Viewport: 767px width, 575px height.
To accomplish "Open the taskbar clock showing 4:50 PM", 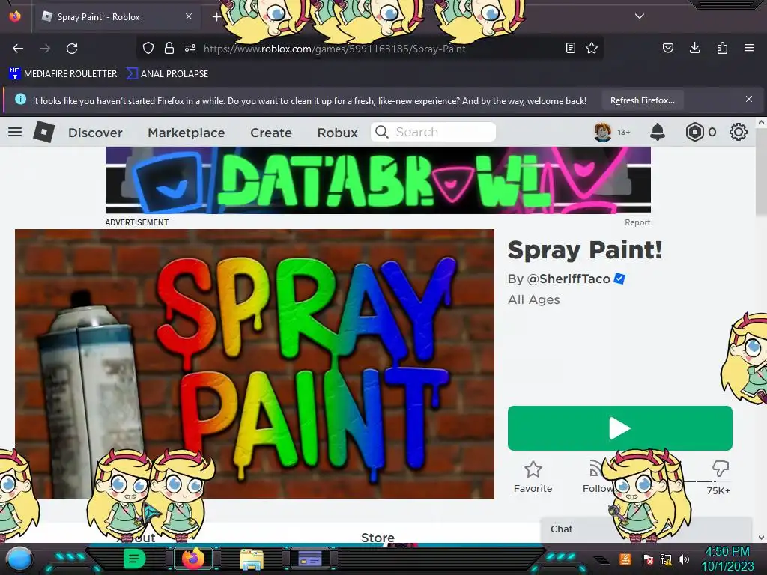I will tap(727, 559).
